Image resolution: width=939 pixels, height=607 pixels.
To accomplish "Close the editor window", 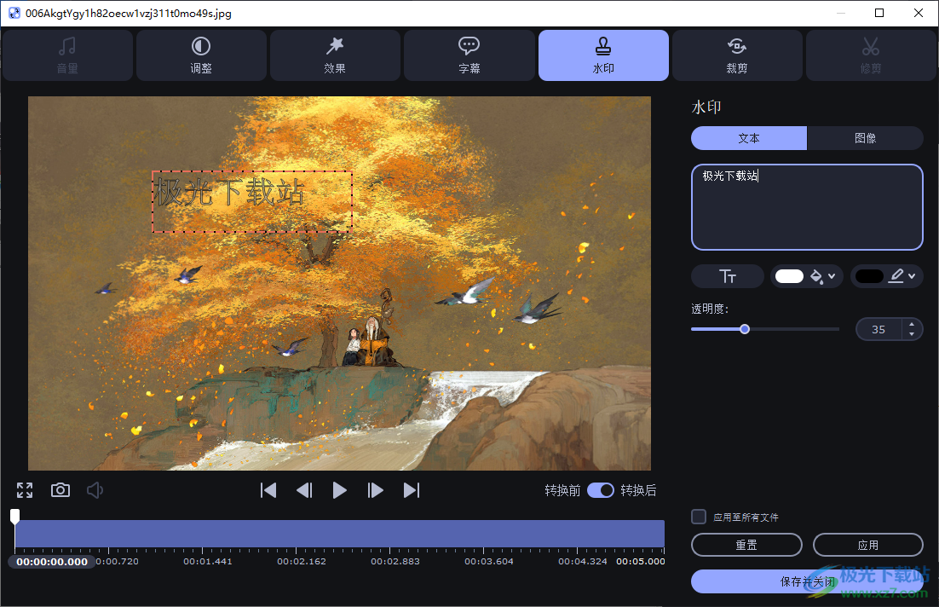I will click(918, 13).
